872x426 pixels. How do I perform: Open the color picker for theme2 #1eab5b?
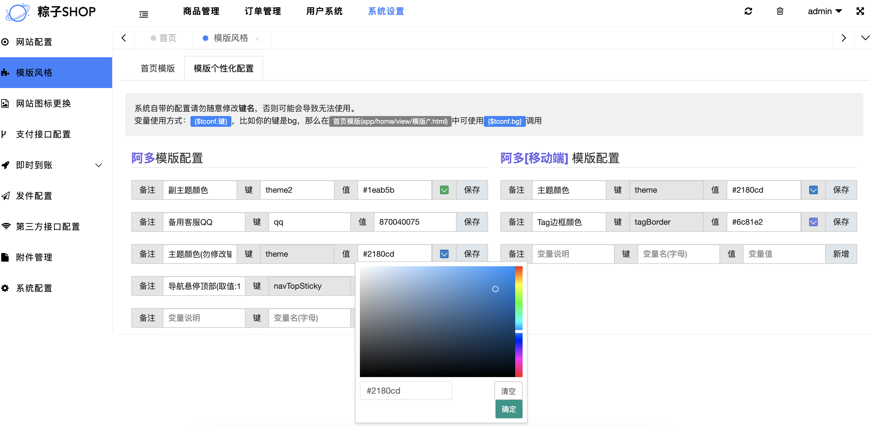tap(444, 190)
